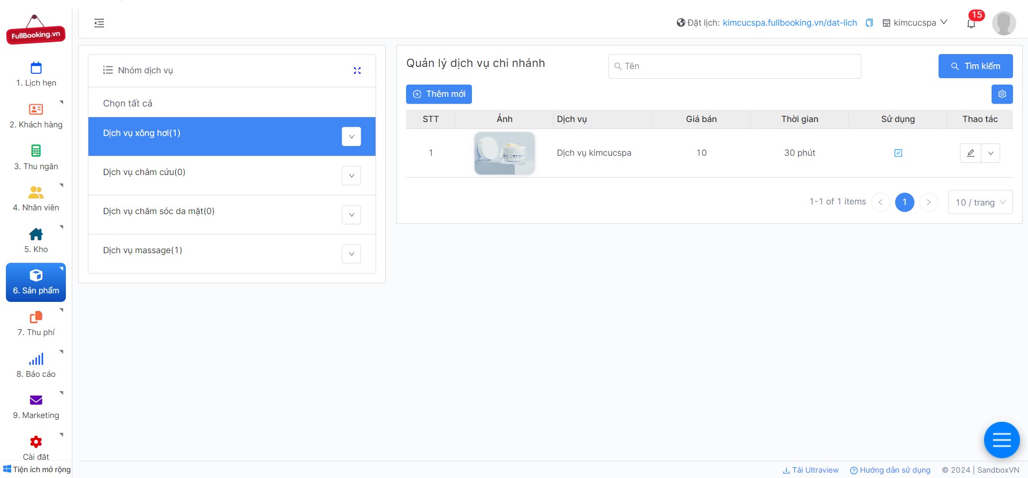
Task: Toggle the Sử dụng checkbox for Dịch vụ kimcucspa
Action: click(898, 153)
